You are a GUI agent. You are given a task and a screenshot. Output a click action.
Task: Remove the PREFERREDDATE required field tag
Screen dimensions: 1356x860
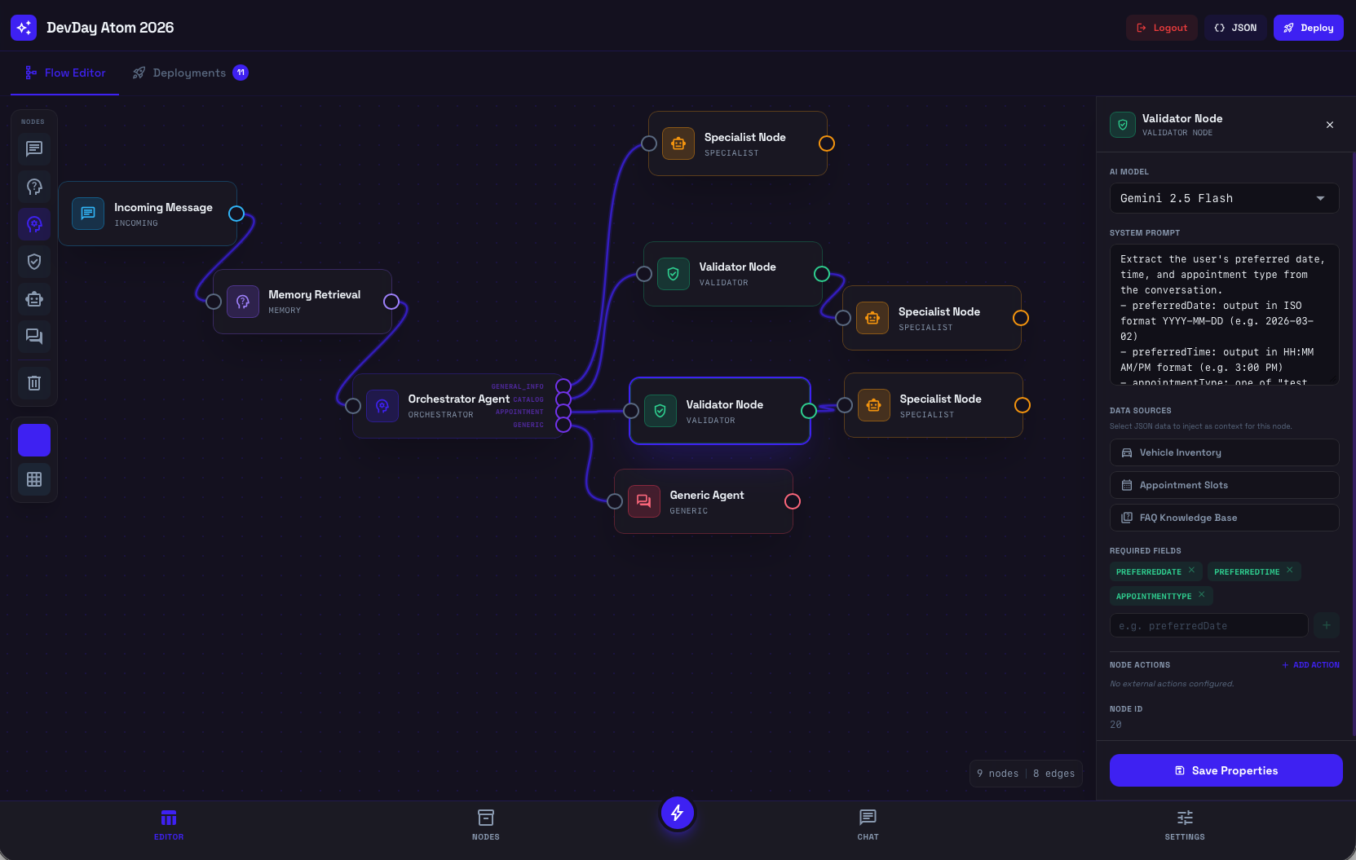point(1191,571)
